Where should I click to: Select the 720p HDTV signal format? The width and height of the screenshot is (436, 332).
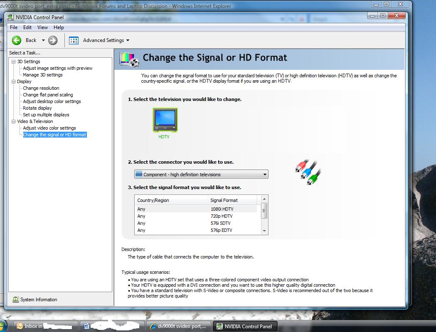[195, 216]
